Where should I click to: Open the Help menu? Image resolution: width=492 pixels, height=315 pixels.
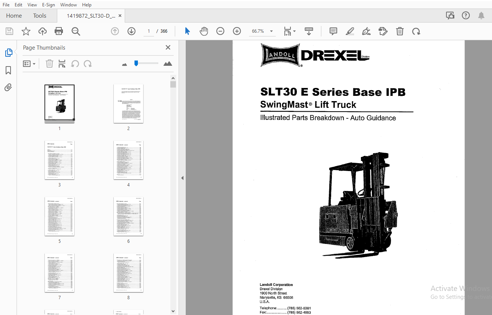87,5
